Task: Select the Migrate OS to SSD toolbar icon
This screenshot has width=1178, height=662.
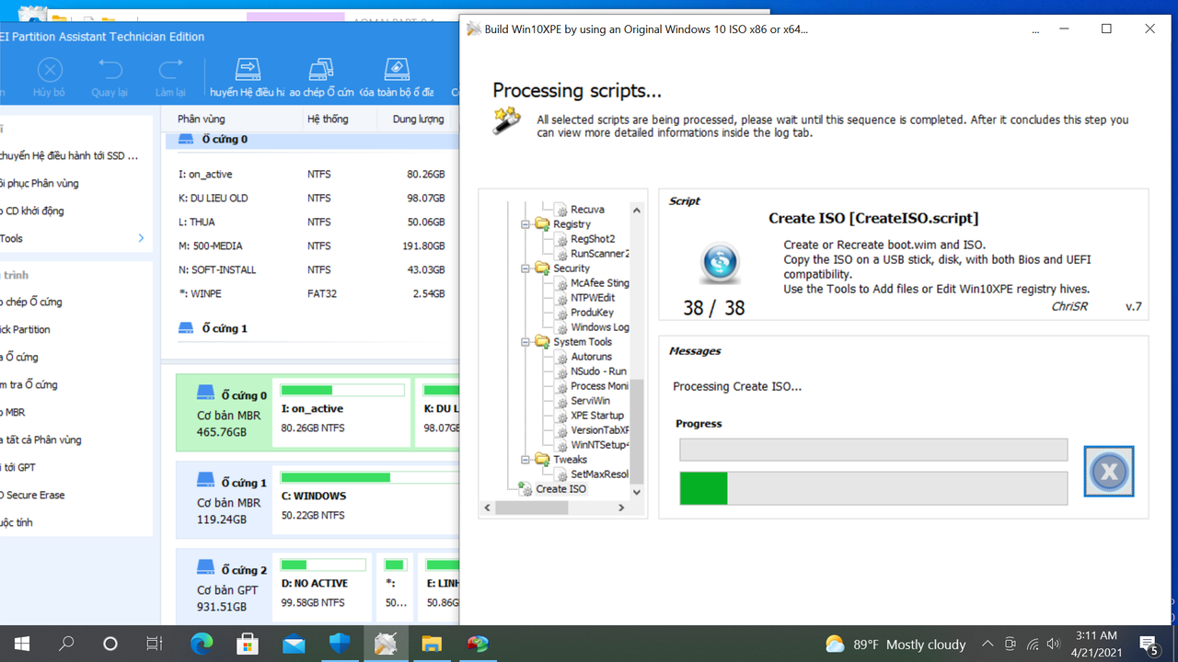Action: point(247,69)
